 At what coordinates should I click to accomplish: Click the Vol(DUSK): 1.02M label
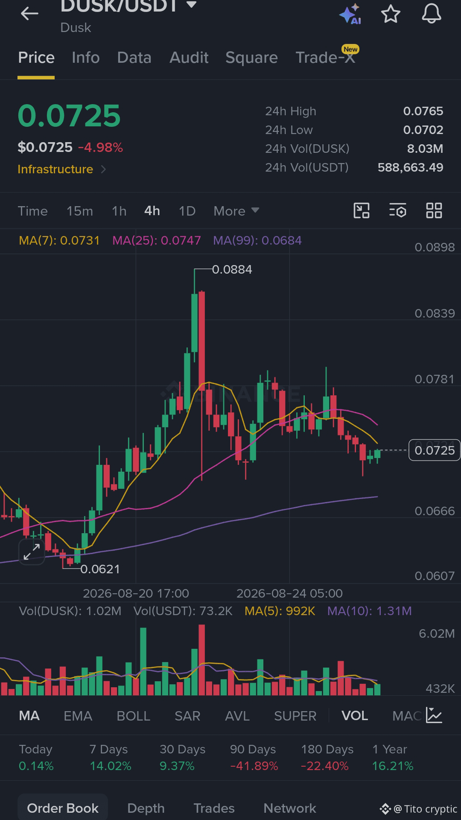click(x=70, y=611)
